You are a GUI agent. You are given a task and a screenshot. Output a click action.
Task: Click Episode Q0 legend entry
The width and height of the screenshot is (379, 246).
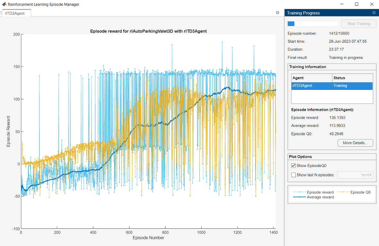click(360, 192)
